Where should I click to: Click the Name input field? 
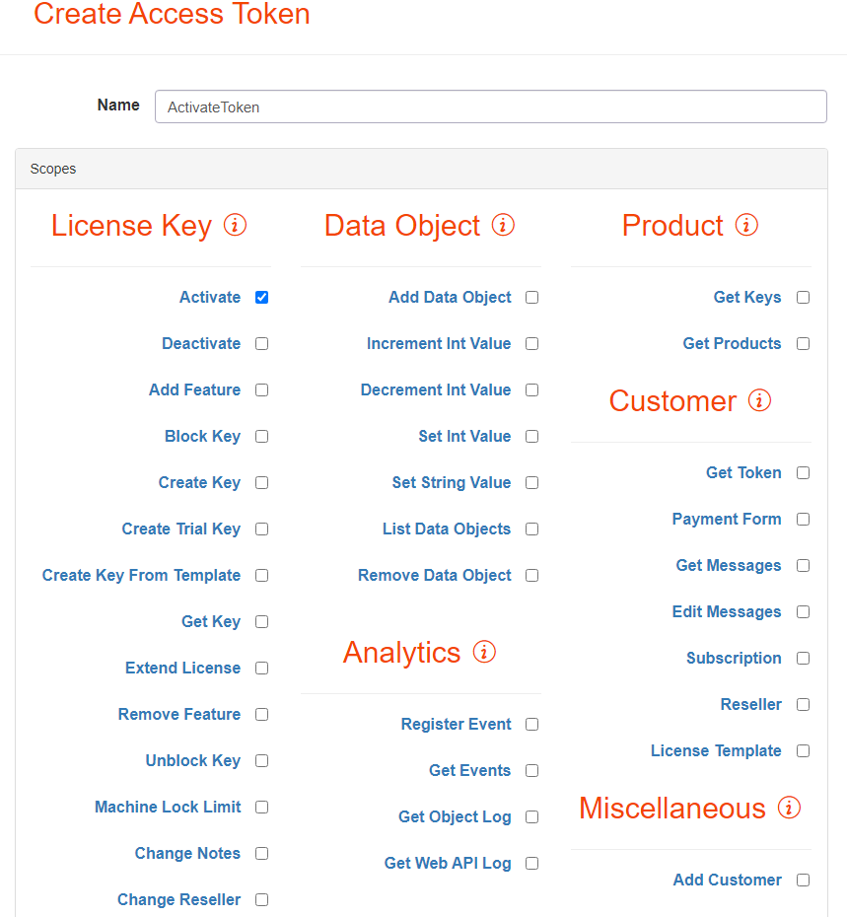tap(490, 106)
